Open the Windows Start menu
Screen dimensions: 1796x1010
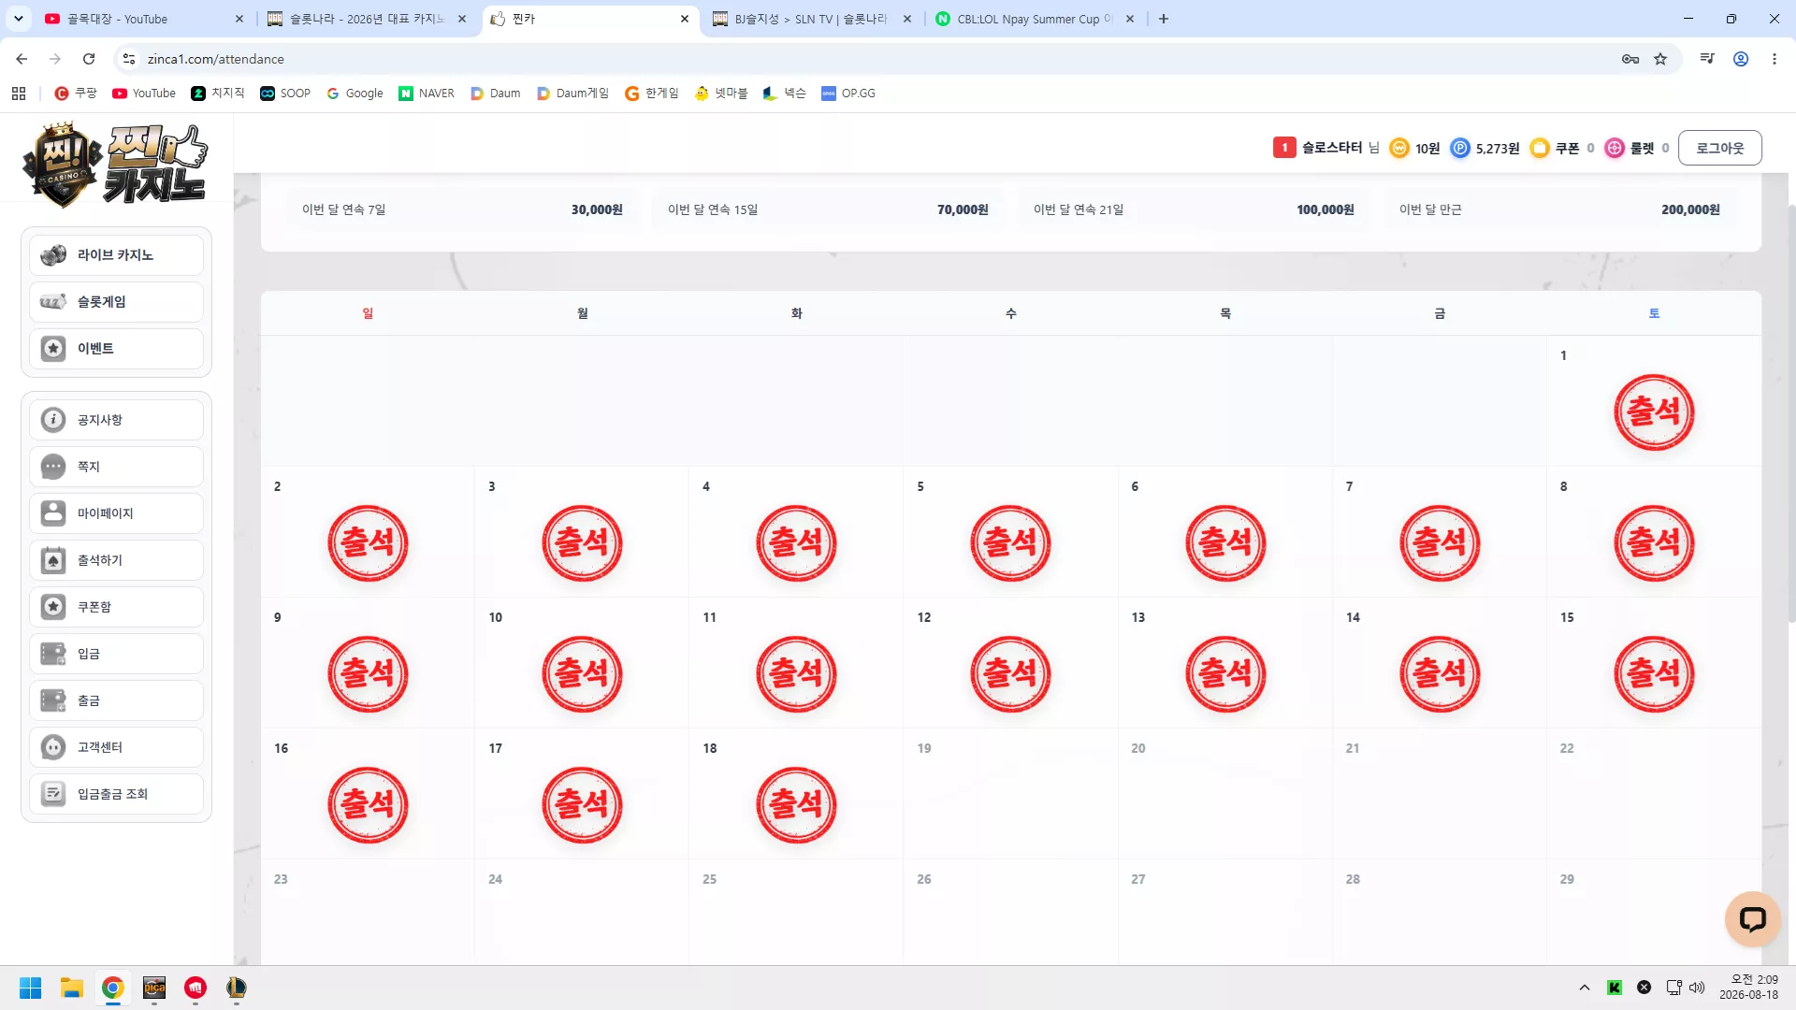30,988
